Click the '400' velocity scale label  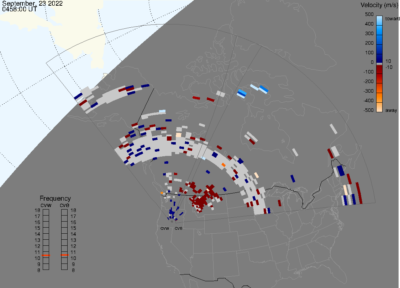[369, 24]
